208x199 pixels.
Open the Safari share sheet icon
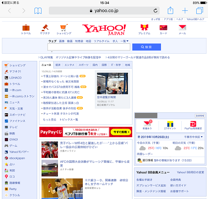tap(170, 10)
